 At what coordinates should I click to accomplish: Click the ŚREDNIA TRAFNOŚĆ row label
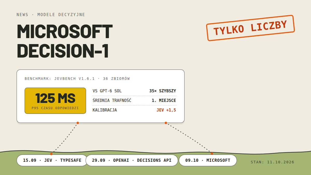pyautogui.click(x=112, y=100)
